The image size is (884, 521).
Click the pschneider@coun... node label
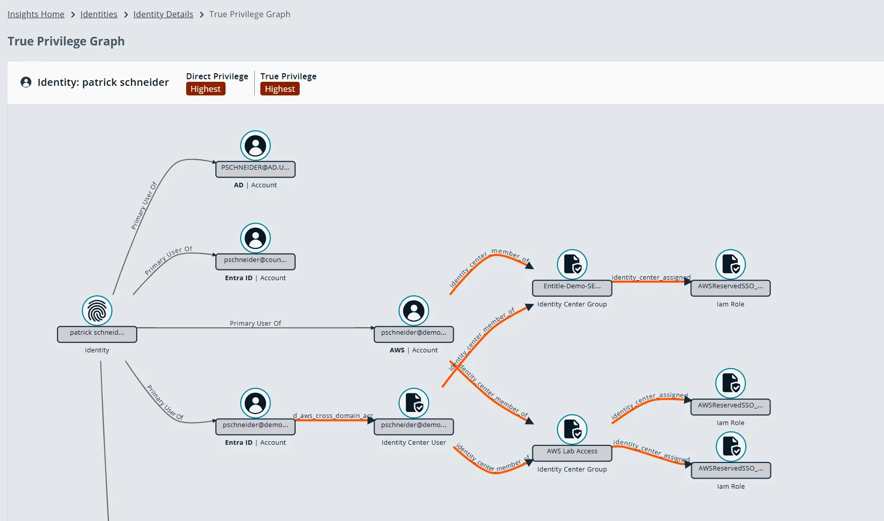pos(255,260)
